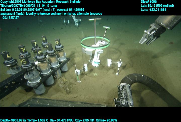This screenshot has height=122, width=181.
Task: Click the green-rimmed clear cylinder
Action: [x=95, y=54]
